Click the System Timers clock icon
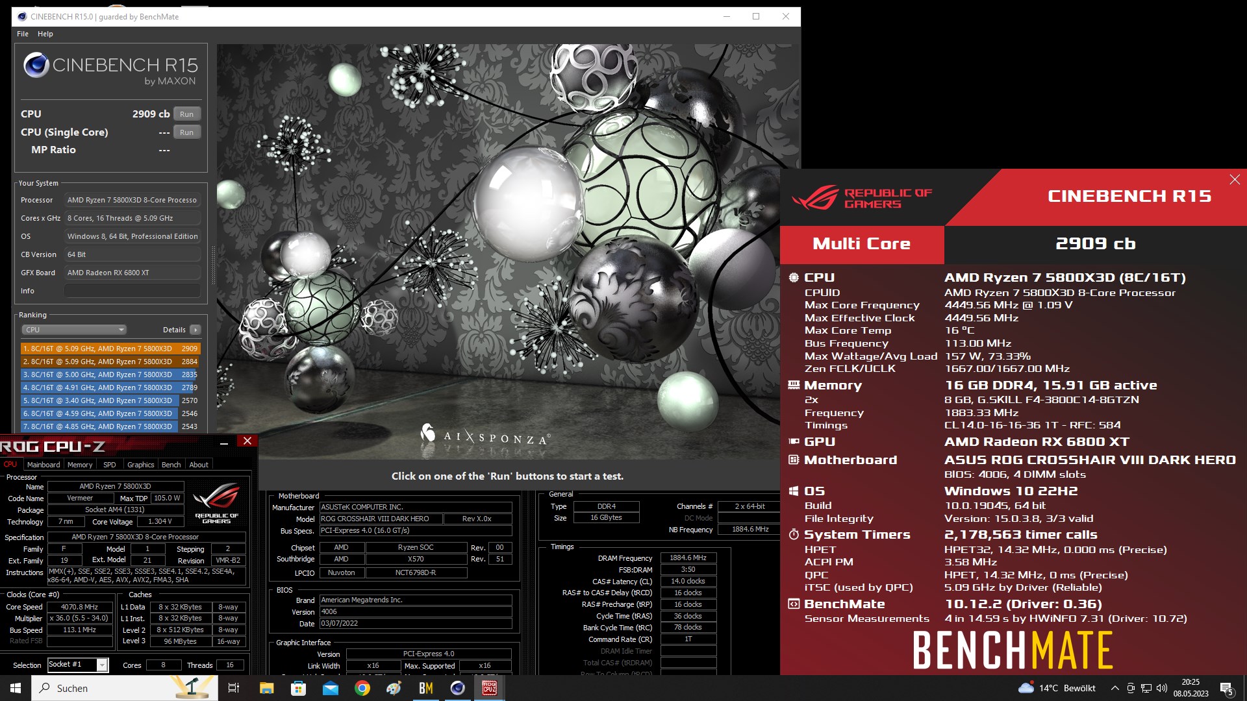Screen dimensions: 1247x701 794,535
